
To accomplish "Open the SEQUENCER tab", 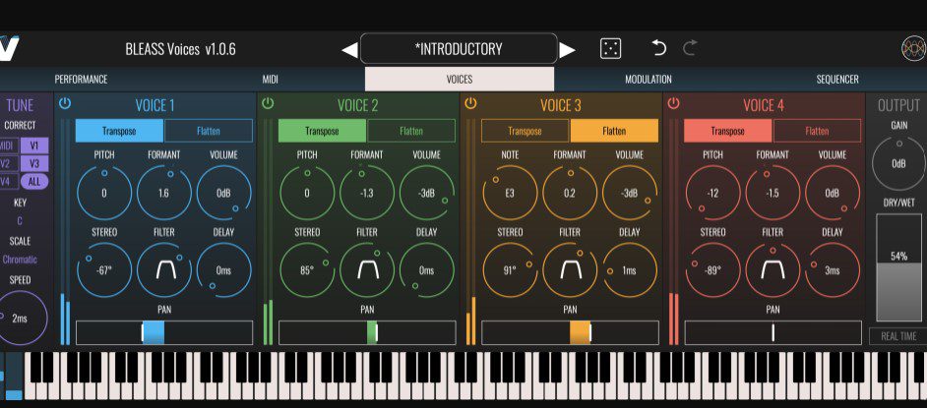I will pyautogui.click(x=837, y=79).
